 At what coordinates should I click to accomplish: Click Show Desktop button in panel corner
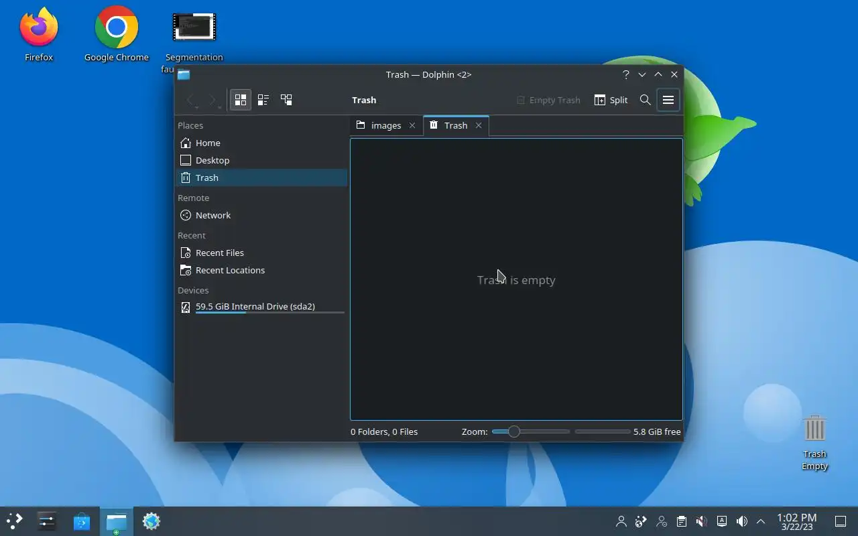(x=840, y=521)
